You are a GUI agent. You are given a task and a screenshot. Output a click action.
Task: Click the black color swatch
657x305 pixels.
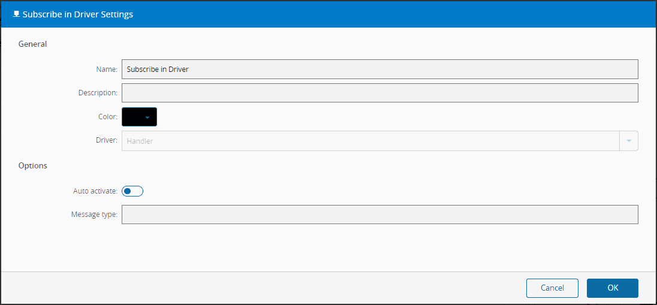[132, 117]
